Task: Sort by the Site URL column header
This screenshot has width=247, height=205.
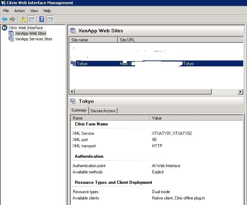Action: [x=180, y=40]
